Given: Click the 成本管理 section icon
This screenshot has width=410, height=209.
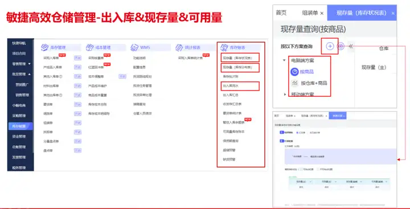Looking at the screenshot, I should click(89, 47).
